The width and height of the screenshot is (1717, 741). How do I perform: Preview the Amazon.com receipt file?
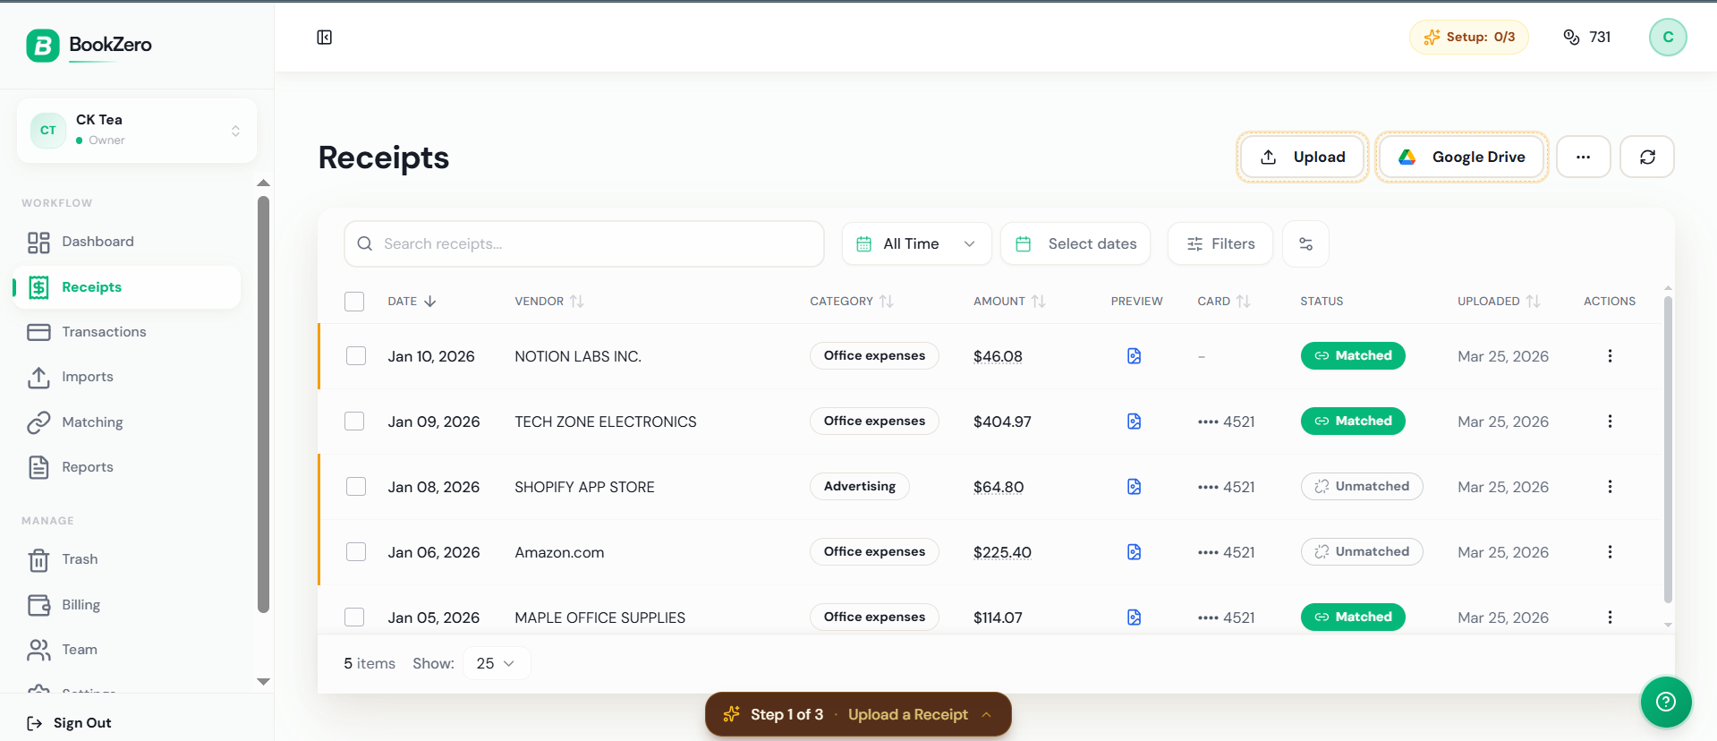tap(1134, 552)
